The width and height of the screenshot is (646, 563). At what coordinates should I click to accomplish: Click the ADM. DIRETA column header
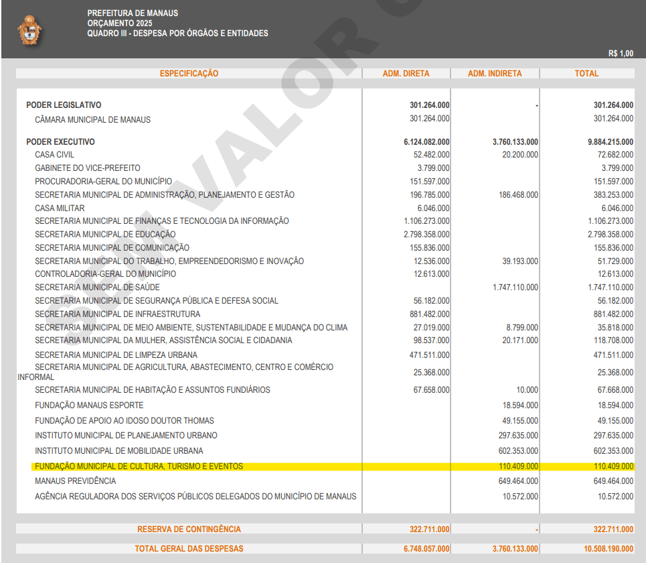tap(406, 74)
